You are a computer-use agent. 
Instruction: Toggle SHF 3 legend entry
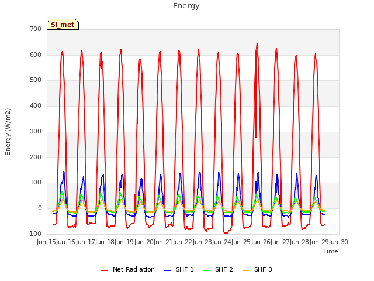click(x=257, y=269)
